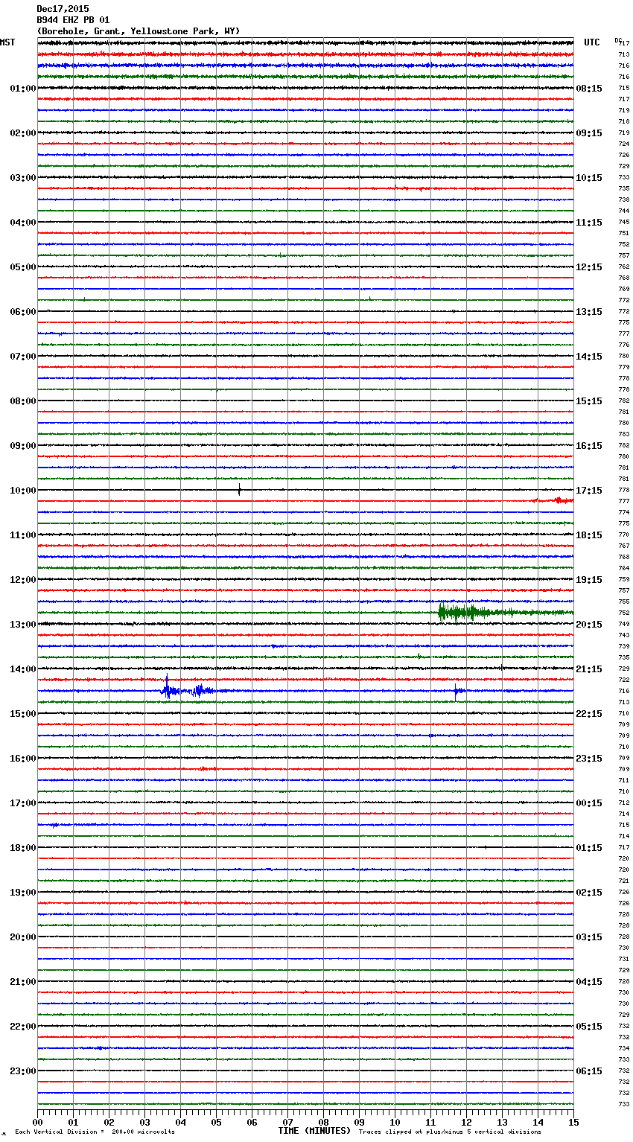This screenshot has height=1142, width=633.
Task: Select the 13:00 MST row label
Action: (23, 625)
